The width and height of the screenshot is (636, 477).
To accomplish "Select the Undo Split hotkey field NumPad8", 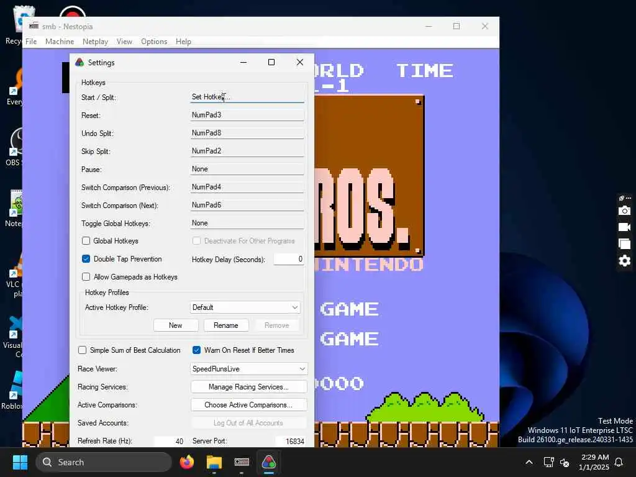I will click(x=247, y=133).
